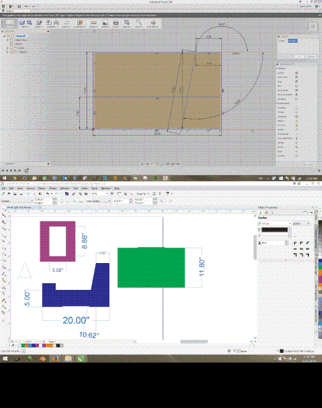Click Stop Sketch in Fusion 360 toolbar
322x408 pixels.
click(x=153, y=23)
